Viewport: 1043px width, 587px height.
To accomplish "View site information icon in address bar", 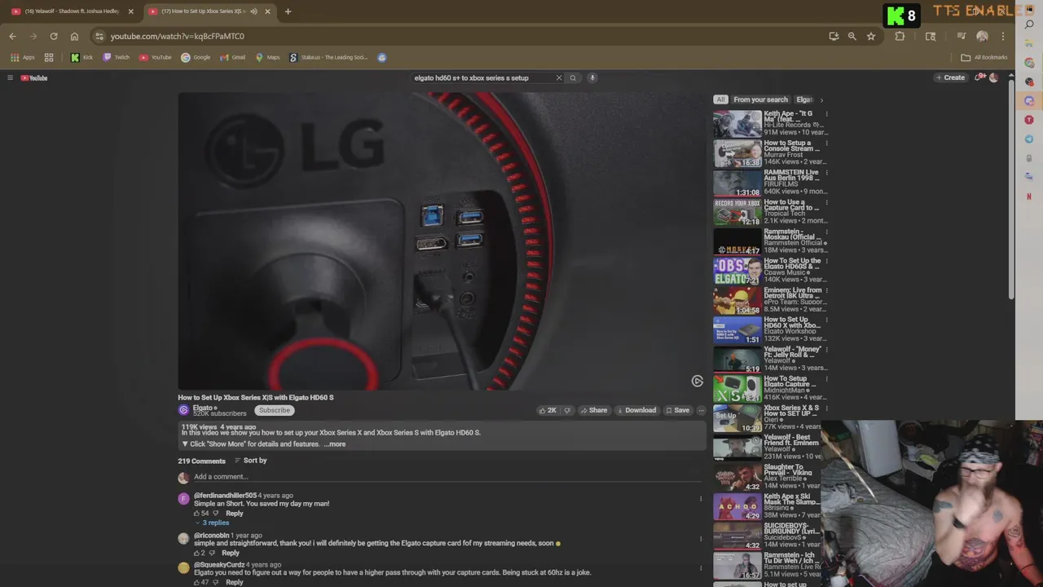I will (99, 36).
